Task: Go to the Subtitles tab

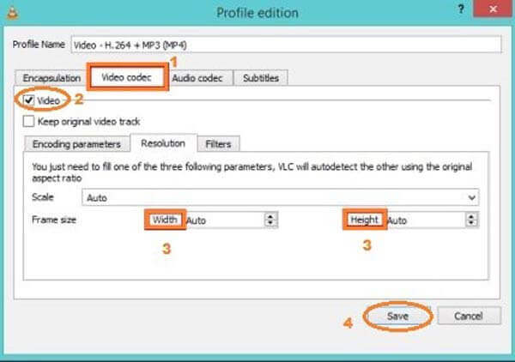Action: [x=262, y=78]
